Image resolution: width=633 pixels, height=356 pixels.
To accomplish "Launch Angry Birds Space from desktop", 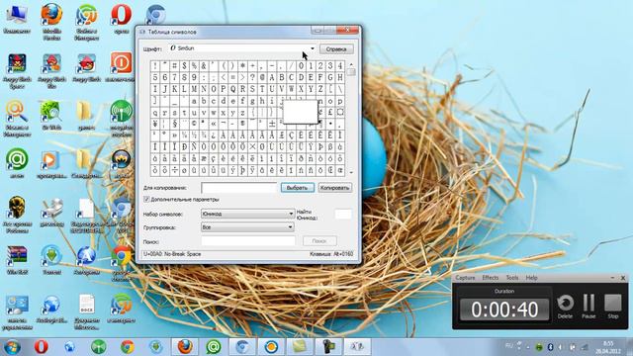I will (17, 71).
